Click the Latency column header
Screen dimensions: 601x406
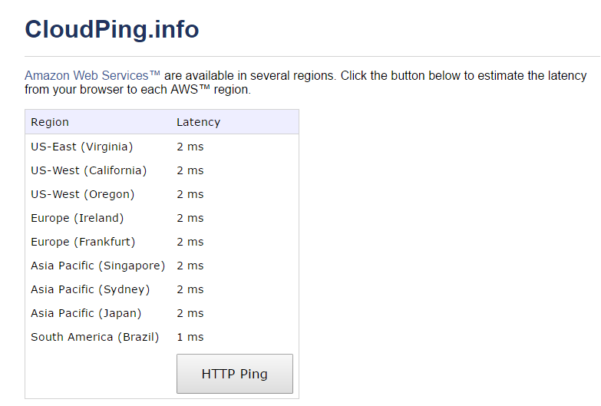[198, 122]
